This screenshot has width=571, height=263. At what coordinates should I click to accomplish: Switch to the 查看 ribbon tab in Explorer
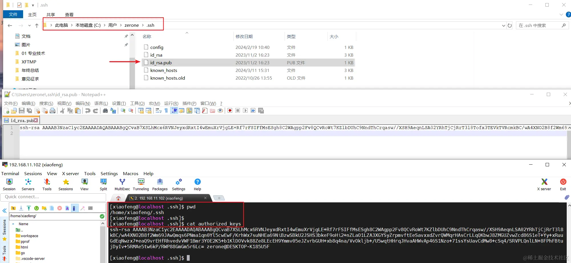69,15
